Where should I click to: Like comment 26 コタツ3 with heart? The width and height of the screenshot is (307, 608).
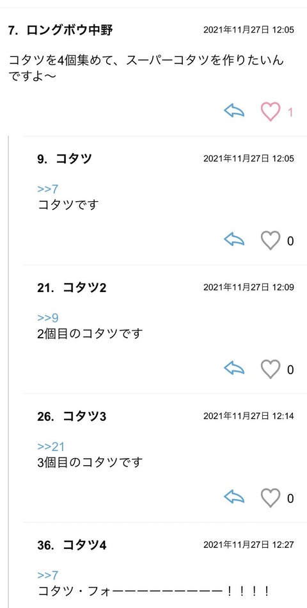coord(270,498)
